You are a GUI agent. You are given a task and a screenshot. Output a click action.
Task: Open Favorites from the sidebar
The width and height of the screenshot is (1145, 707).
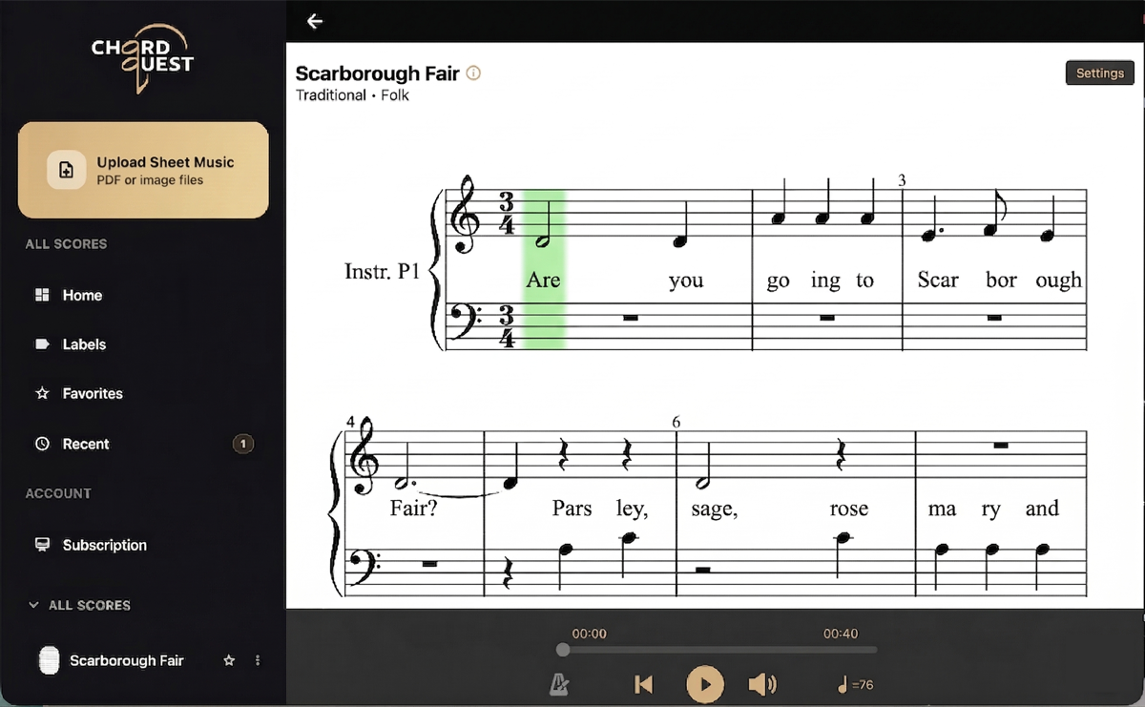[x=44, y=393]
